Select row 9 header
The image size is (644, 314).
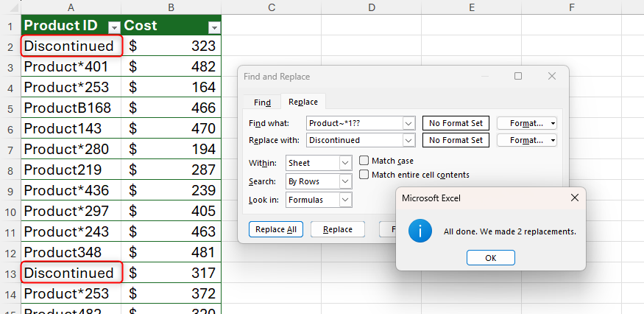point(10,190)
